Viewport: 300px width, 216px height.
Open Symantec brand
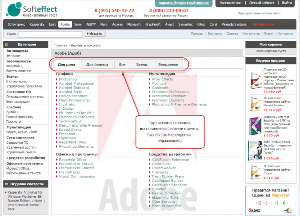[185, 24]
